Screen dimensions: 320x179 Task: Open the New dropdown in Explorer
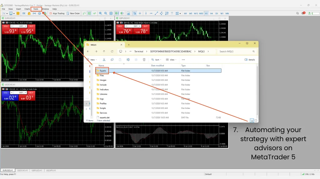point(92,60)
